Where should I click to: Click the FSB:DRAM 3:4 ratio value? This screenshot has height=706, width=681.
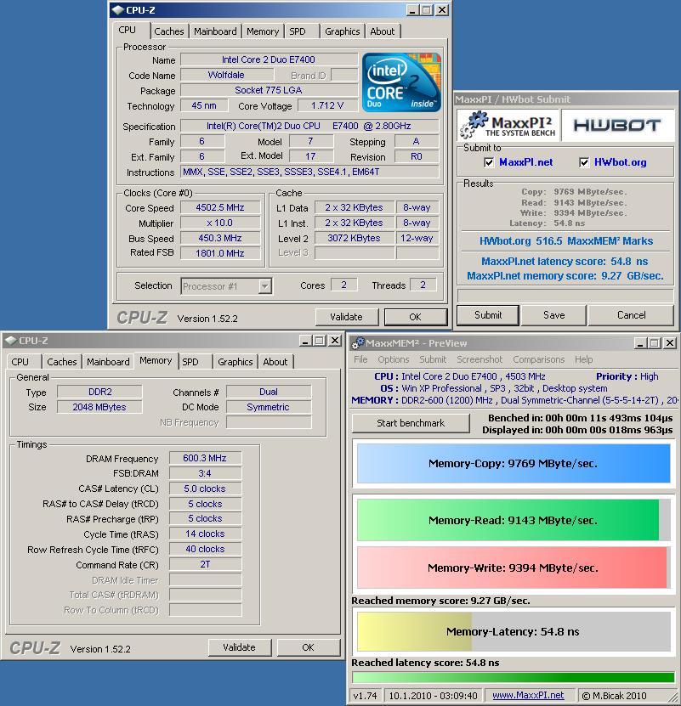[205, 473]
